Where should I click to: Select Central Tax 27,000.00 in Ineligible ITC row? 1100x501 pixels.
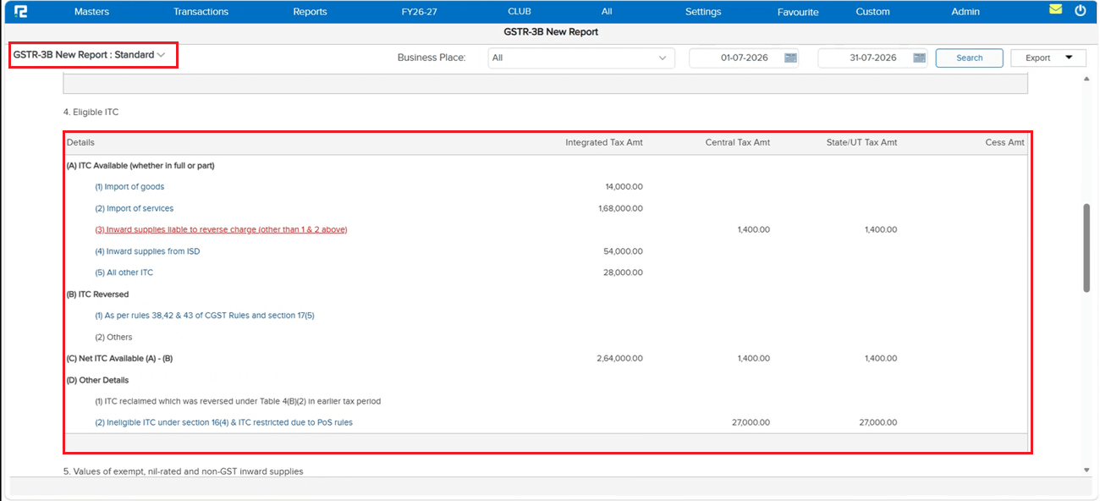click(751, 422)
